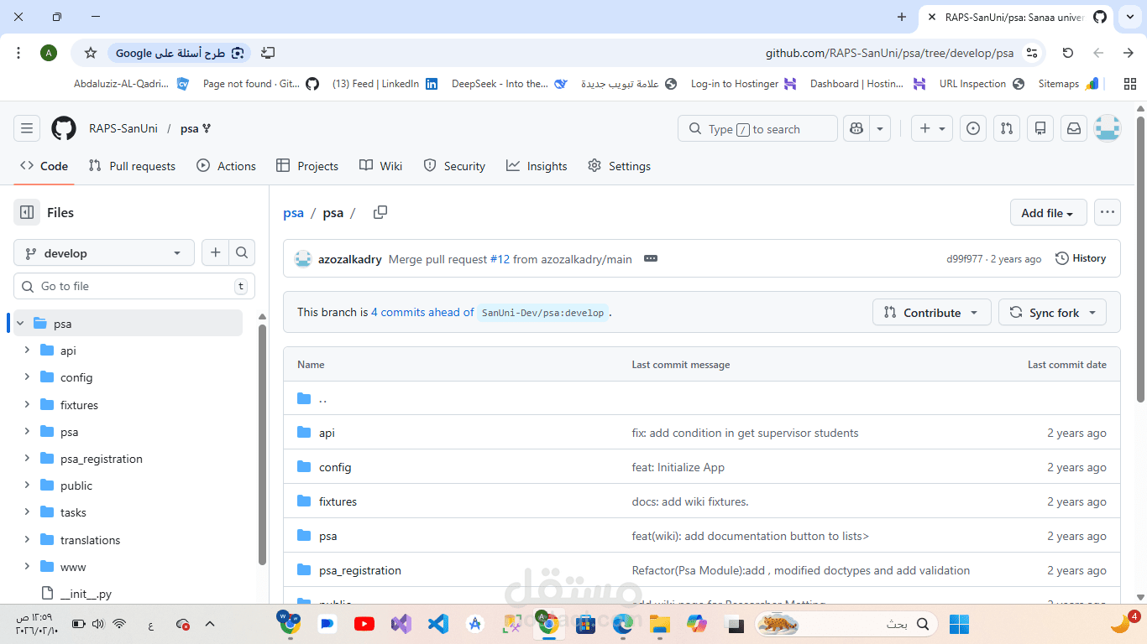This screenshot has height=644, width=1147.
Task: Open File Explorer from taskbar
Action: [659, 624]
